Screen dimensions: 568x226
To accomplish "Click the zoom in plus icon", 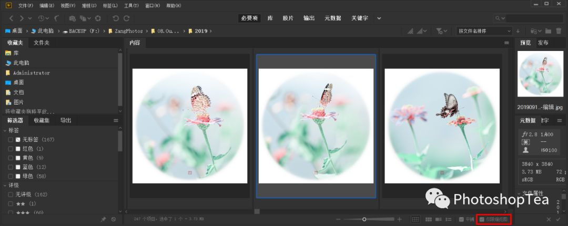I will coord(400,219).
